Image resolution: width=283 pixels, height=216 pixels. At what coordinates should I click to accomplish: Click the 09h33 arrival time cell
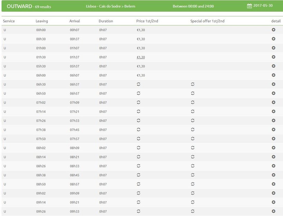75,212
